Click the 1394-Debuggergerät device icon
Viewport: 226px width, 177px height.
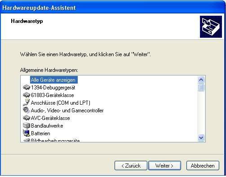(x=27, y=87)
